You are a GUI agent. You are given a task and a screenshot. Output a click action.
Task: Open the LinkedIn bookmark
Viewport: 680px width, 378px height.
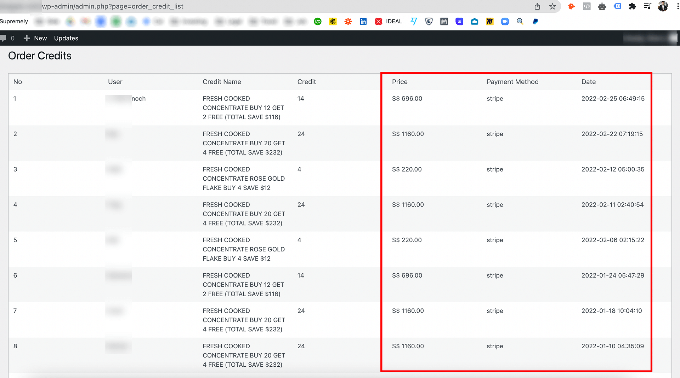363,22
